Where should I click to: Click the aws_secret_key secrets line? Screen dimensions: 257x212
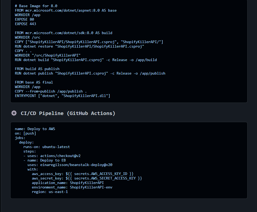(x=87, y=178)
